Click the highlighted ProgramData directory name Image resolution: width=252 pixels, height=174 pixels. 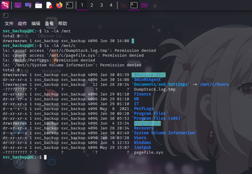147,123
